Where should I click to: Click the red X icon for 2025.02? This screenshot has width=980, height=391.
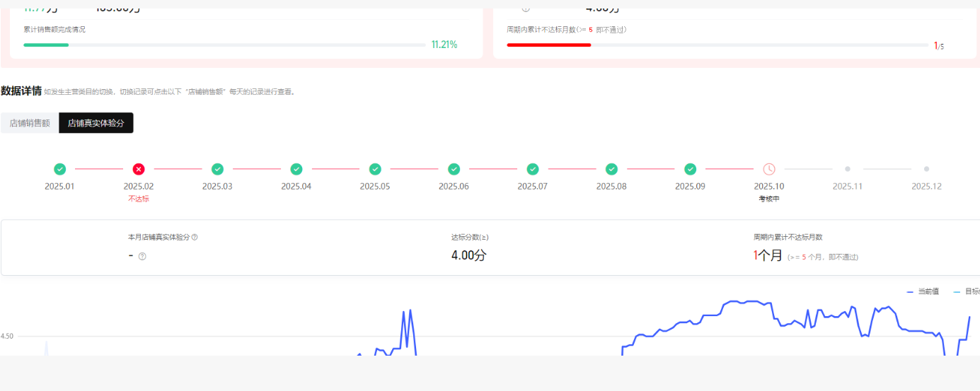139,169
